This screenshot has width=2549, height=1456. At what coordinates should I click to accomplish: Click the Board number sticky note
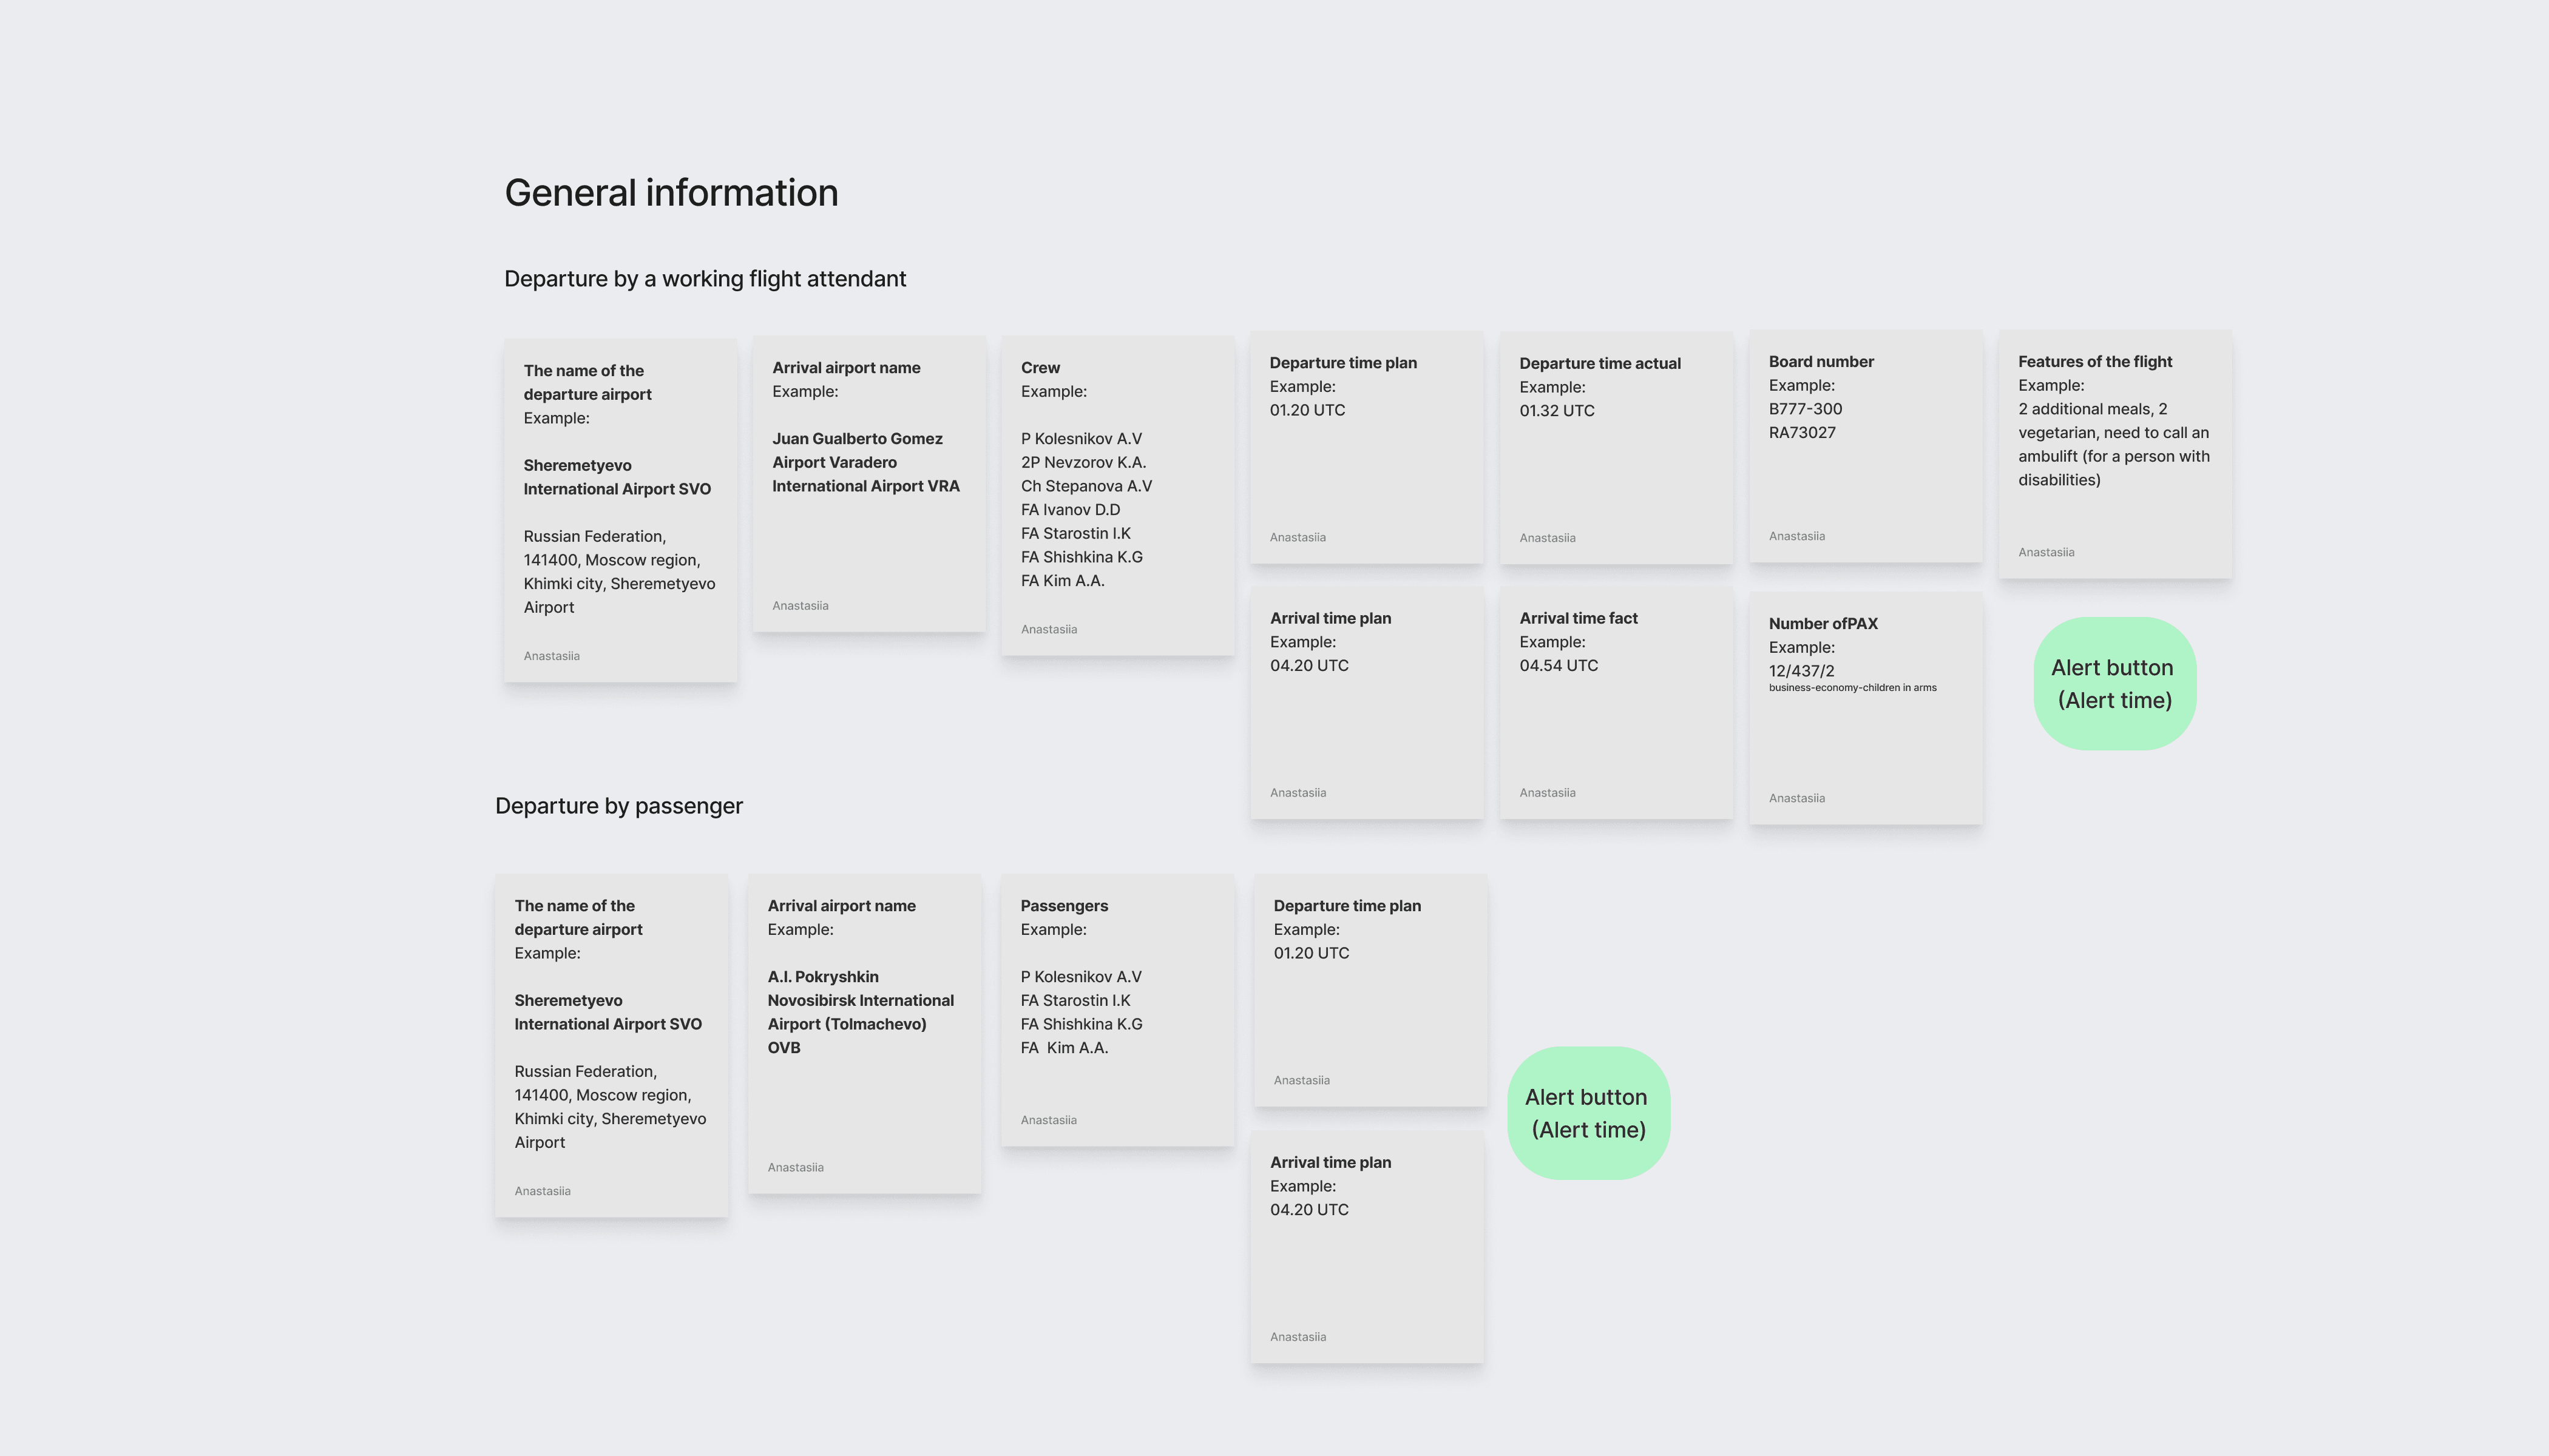(1865, 447)
